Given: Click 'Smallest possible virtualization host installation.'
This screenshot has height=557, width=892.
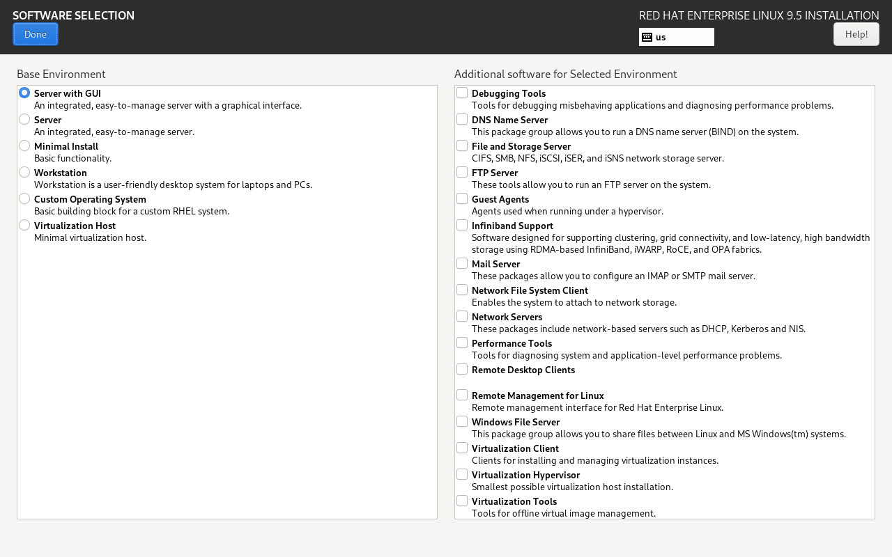Looking at the screenshot, I should [x=572, y=487].
